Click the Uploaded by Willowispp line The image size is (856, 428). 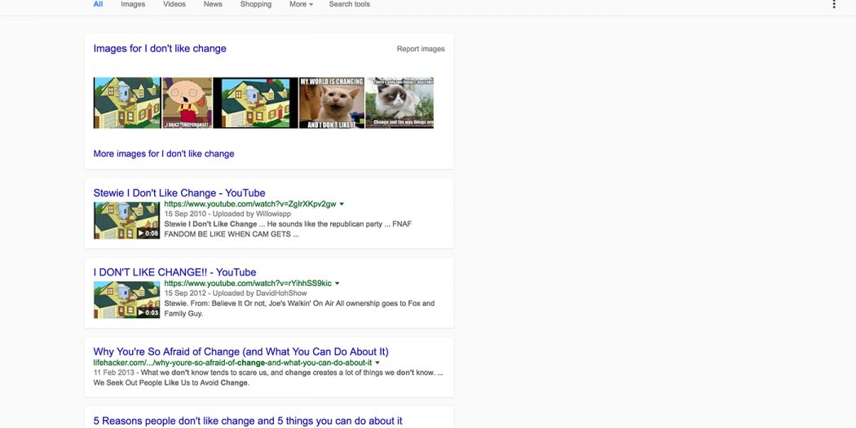[227, 214]
